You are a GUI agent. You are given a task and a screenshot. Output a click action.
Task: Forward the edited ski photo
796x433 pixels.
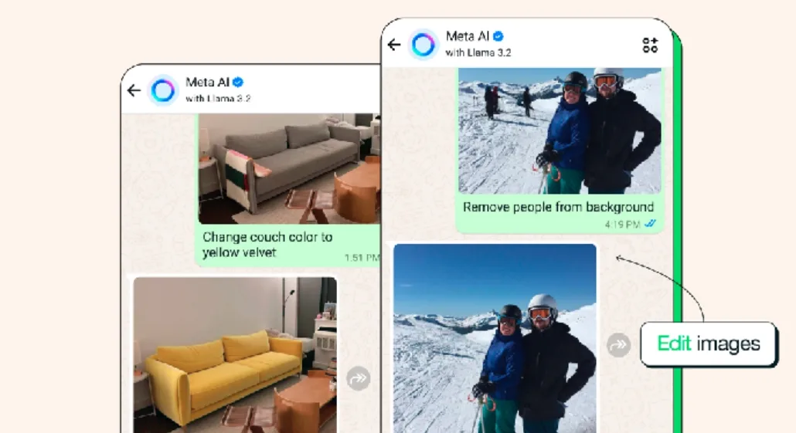[x=618, y=345]
